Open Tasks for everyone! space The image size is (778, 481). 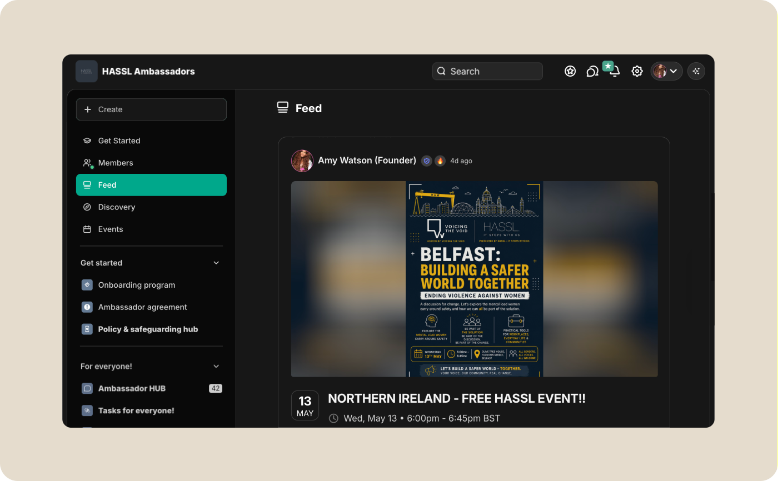[151, 410]
